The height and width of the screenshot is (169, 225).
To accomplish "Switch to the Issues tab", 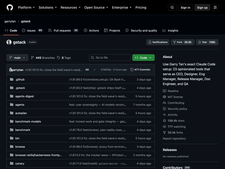I will 32,31.
